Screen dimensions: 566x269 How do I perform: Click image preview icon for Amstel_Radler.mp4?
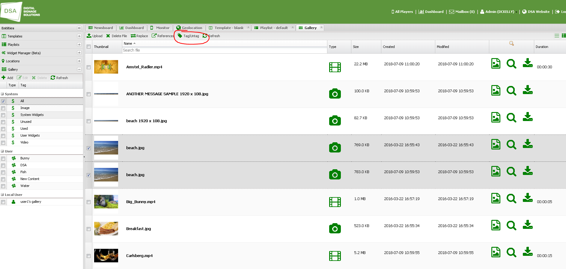pyautogui.click(x=496, y=64)
